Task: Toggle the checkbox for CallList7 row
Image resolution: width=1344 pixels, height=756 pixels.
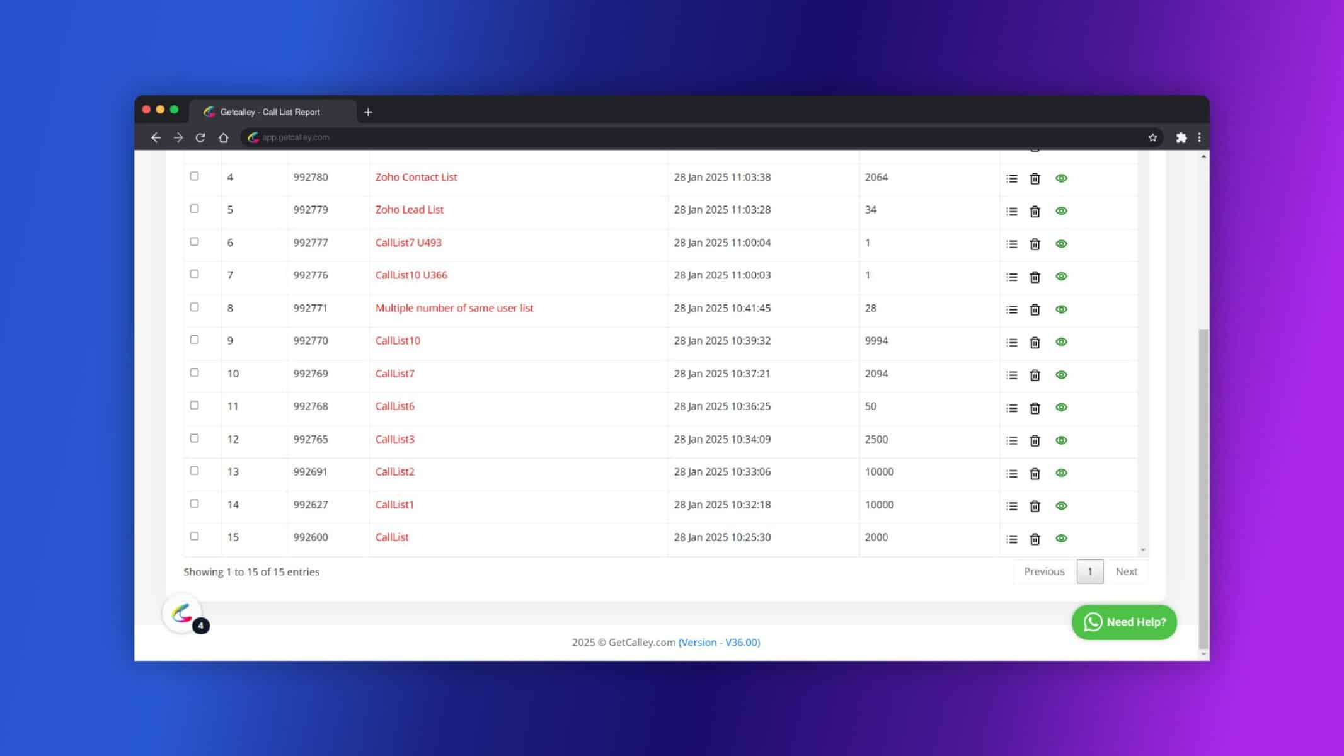Action: tap(194, 372)
